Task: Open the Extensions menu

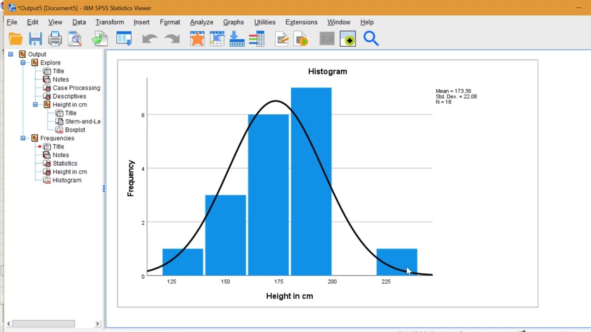Action: coord(301,22)
